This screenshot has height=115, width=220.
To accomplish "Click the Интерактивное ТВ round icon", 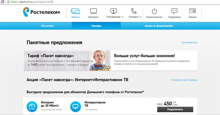I will [76, 106].
